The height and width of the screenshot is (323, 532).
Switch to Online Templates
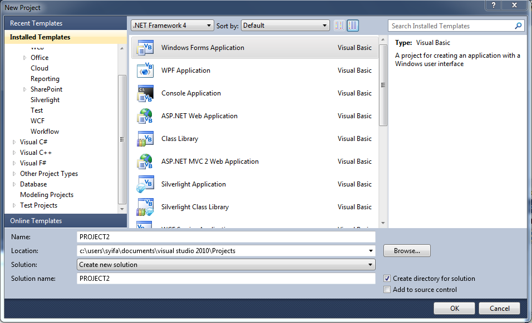pos(36,220)
